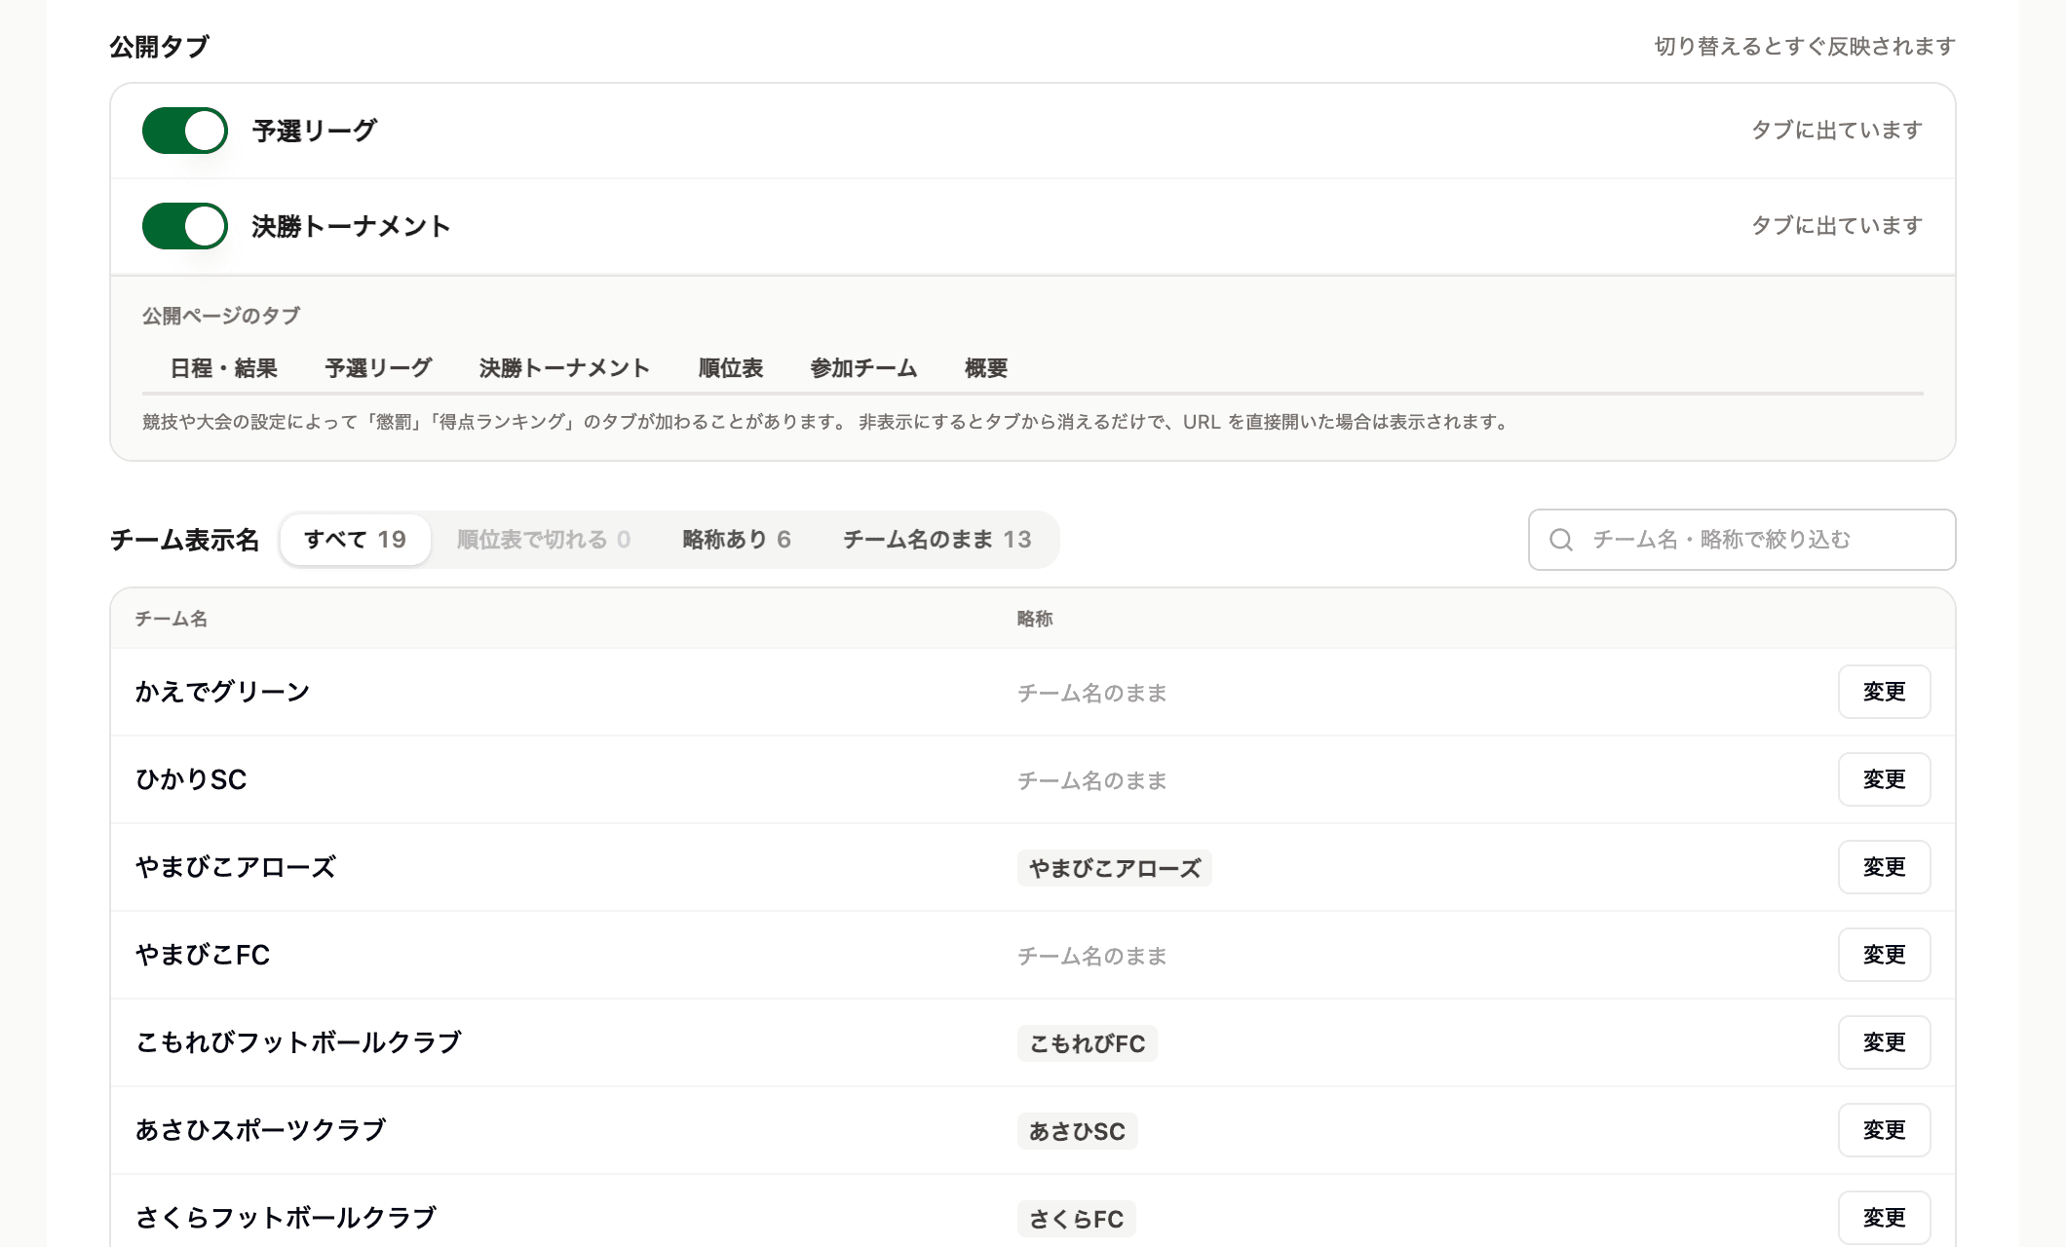
Task: Click the やまびこアローズ abbreviation badge
Action: point(1115,868)
